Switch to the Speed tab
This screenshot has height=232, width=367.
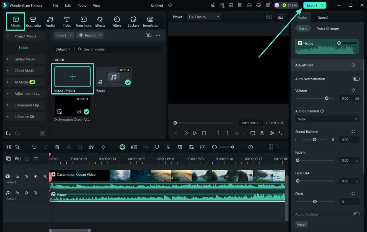(x=322, y=17)
